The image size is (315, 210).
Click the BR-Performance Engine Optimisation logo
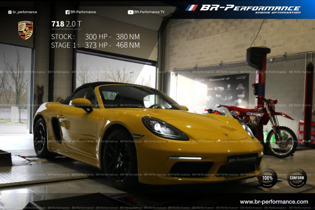(250, 8)
